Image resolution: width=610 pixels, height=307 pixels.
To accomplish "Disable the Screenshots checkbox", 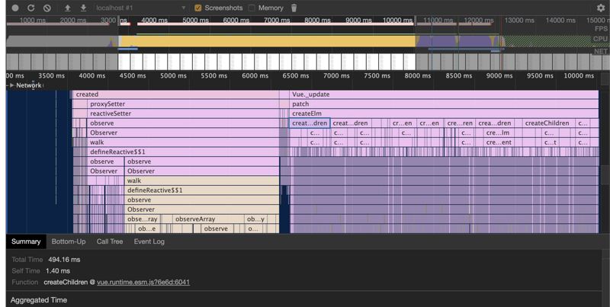I will 199,8.
